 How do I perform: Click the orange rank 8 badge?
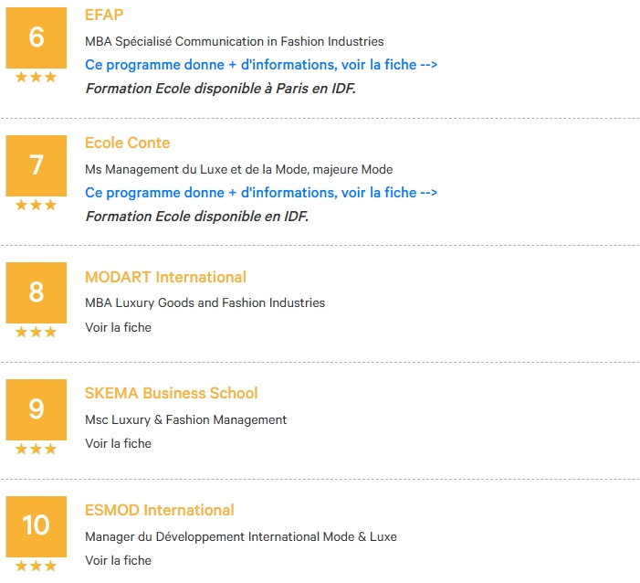tap(36, 292)
